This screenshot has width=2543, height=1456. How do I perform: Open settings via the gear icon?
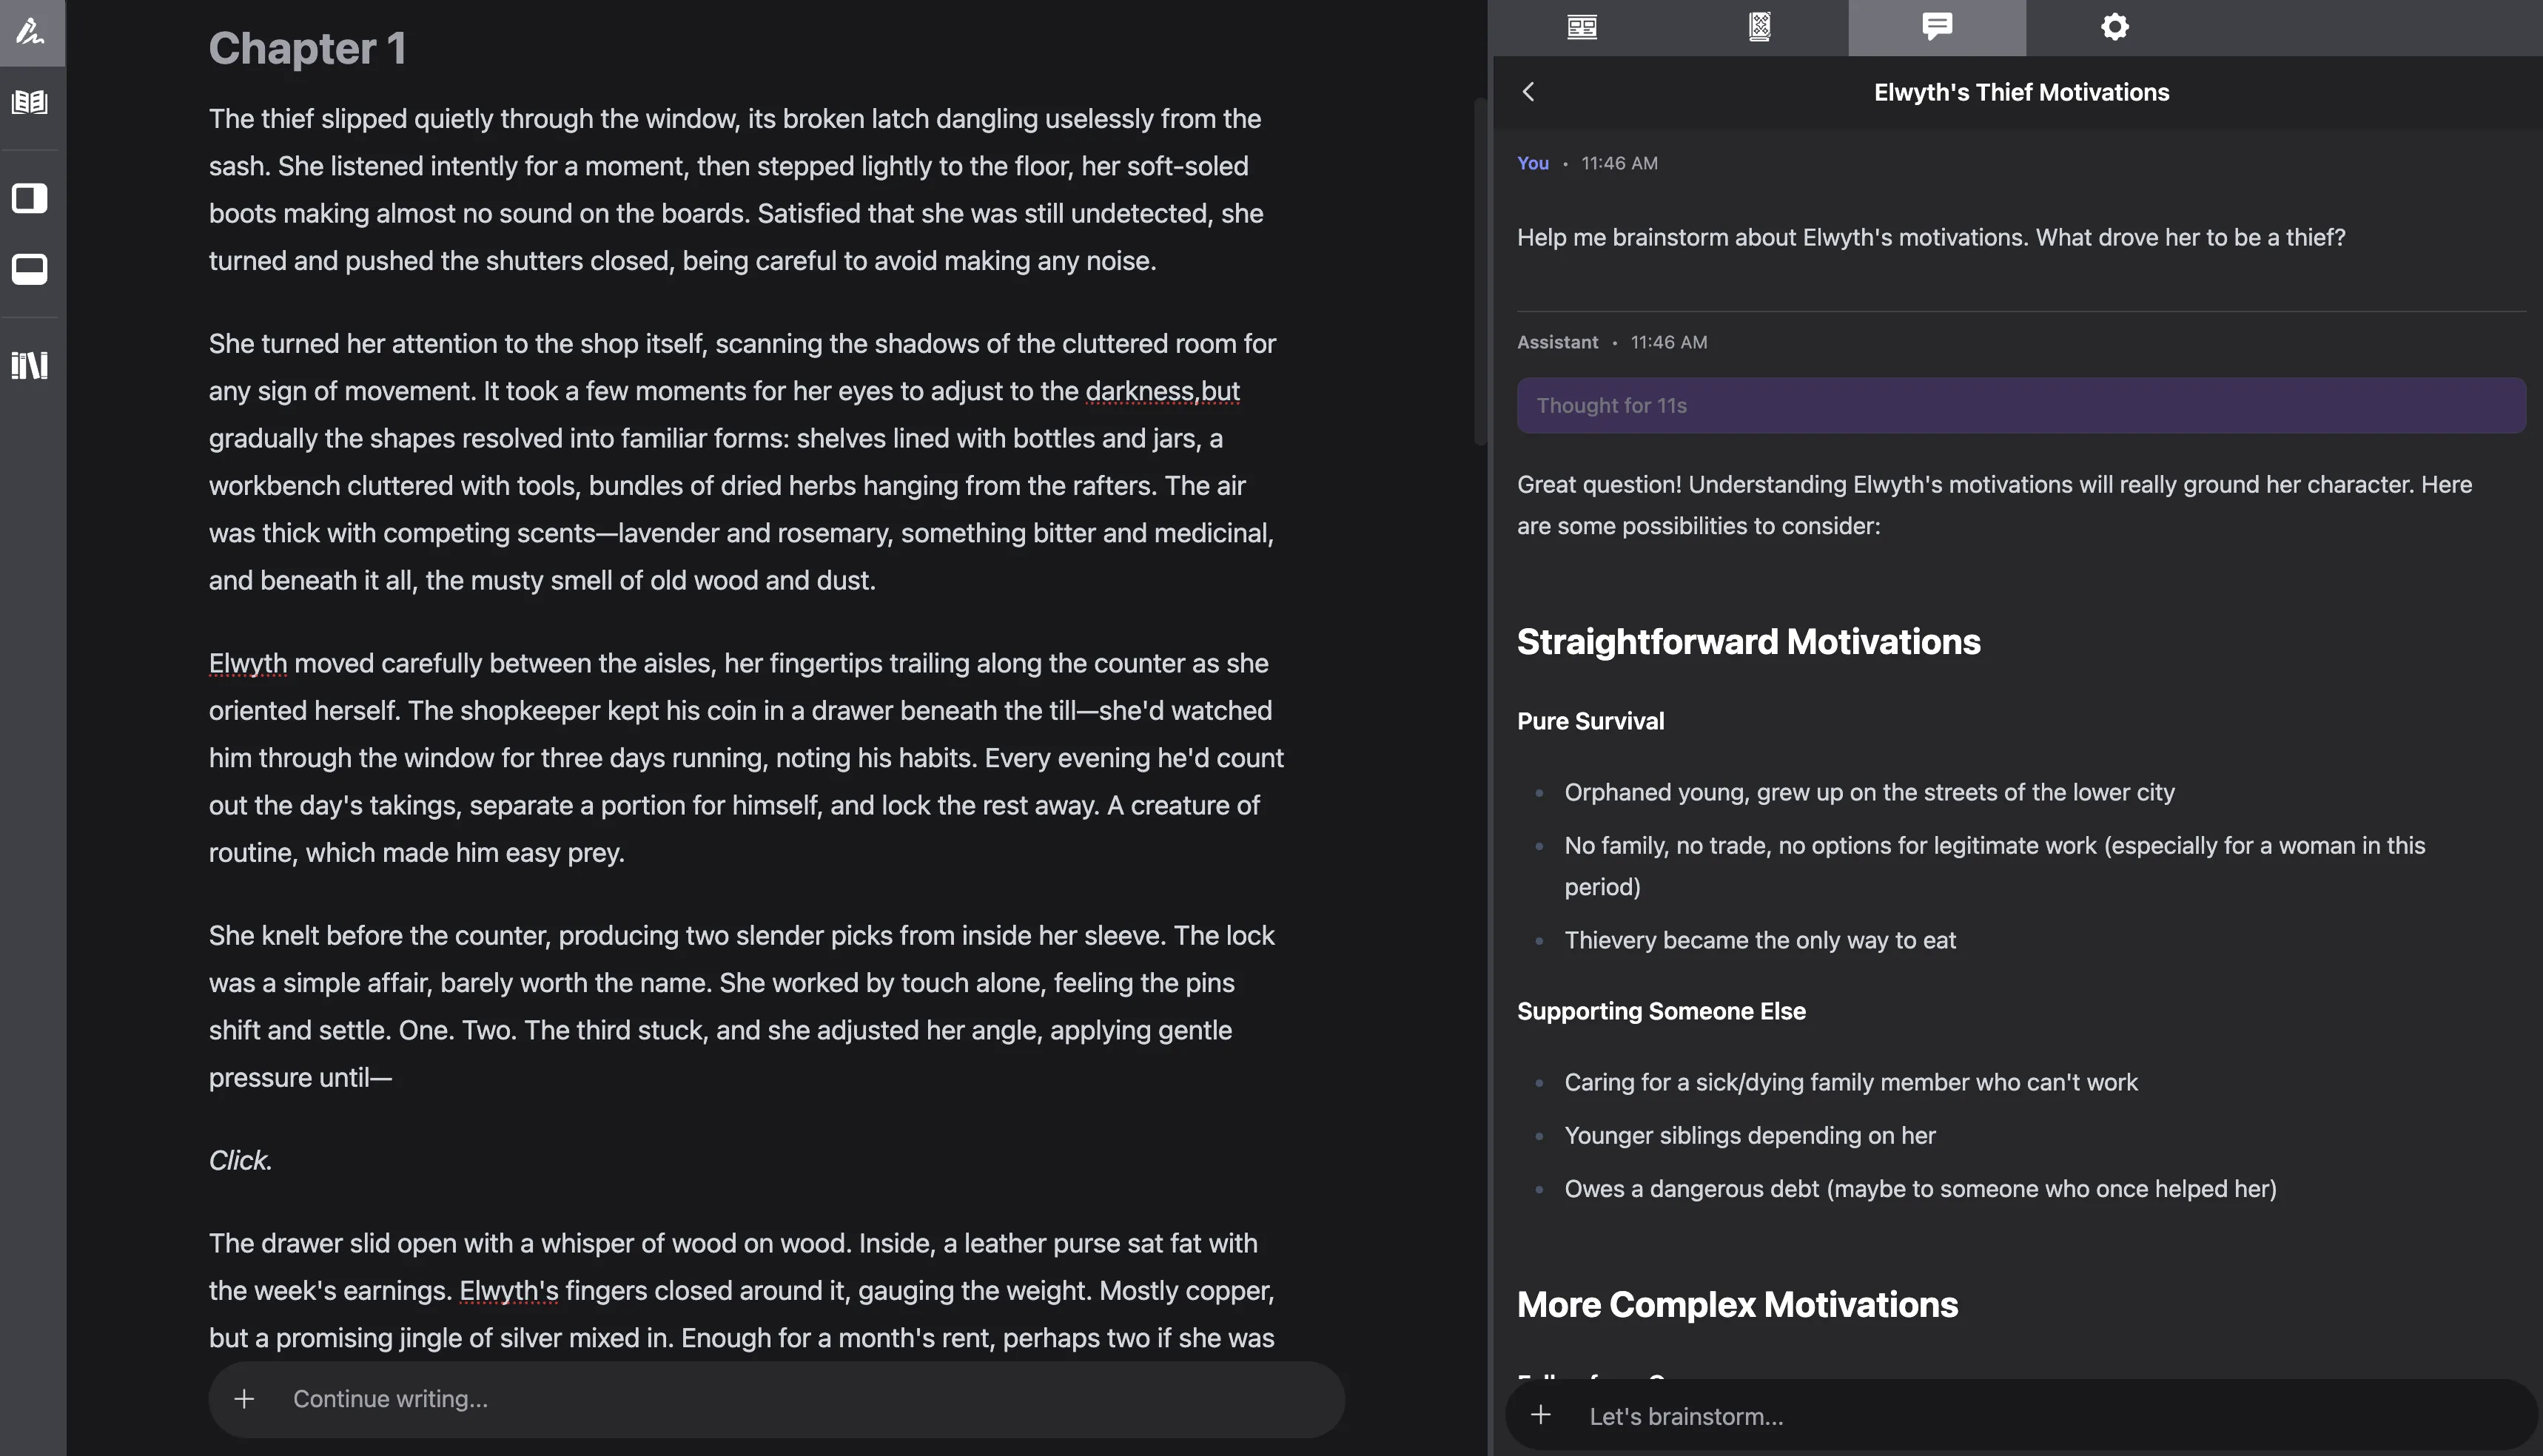pos(2114,27)
